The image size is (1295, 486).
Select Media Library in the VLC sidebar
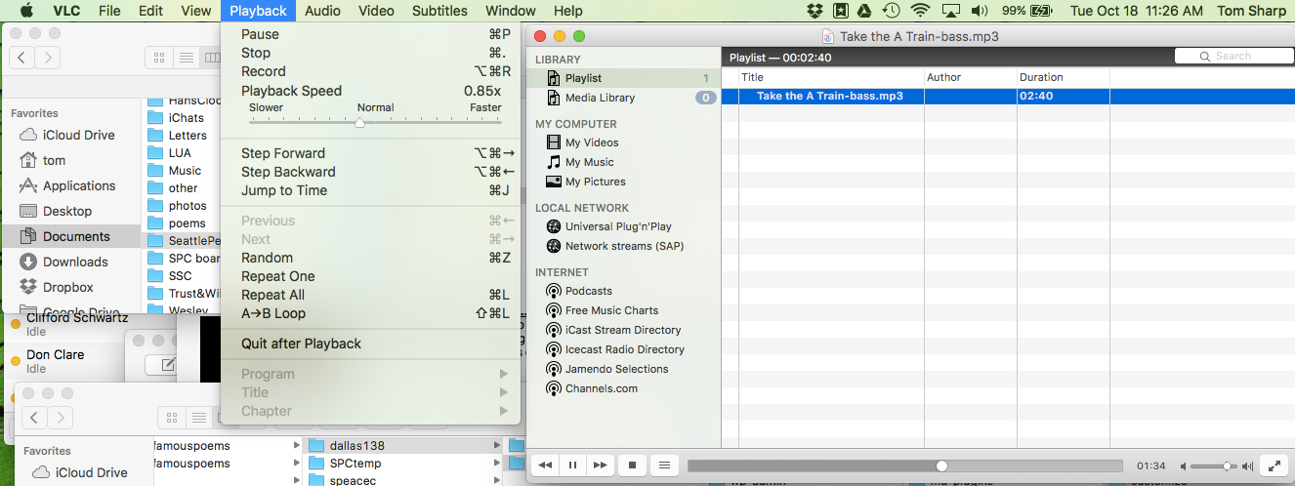point(599,98)
